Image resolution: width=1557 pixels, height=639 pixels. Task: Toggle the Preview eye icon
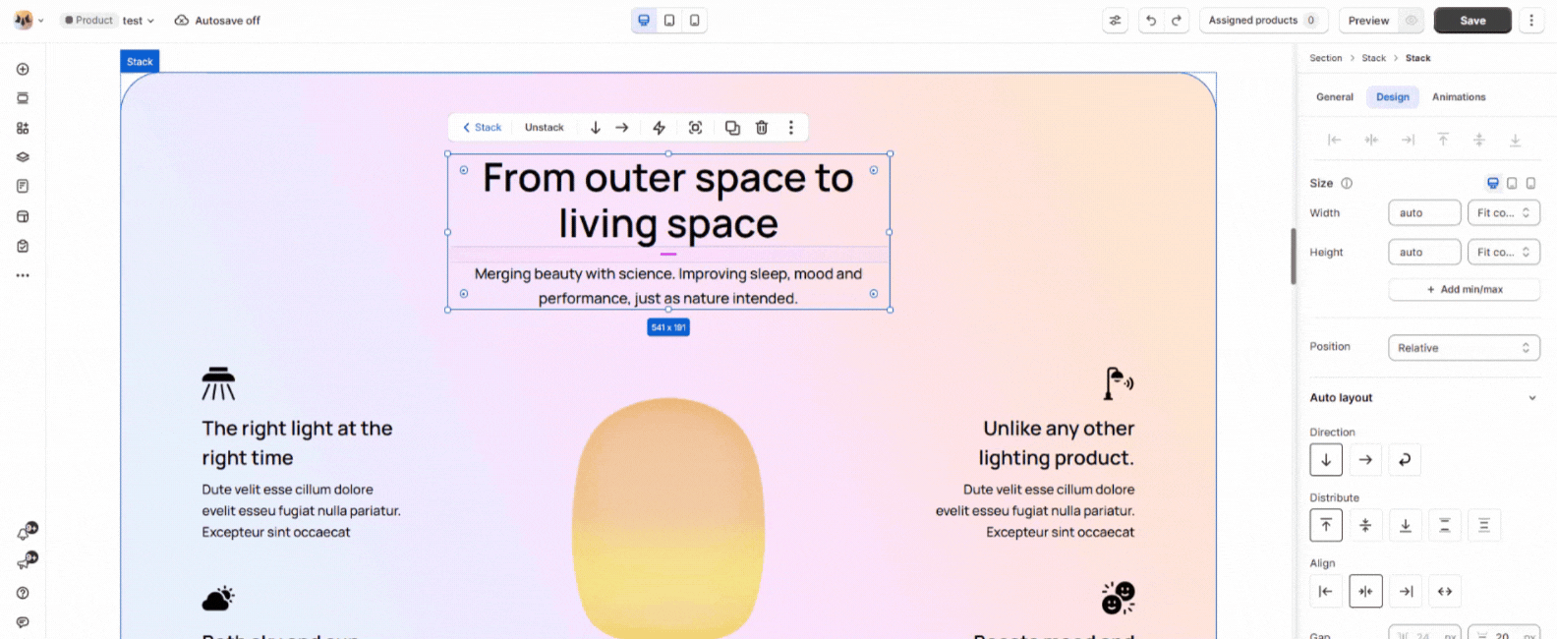tap(1412, 21)
